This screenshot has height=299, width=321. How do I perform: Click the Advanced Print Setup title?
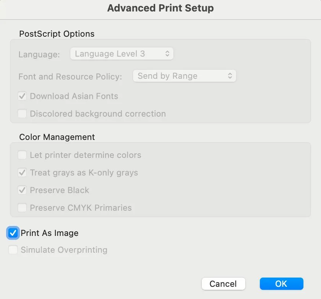tap(160, 8)
